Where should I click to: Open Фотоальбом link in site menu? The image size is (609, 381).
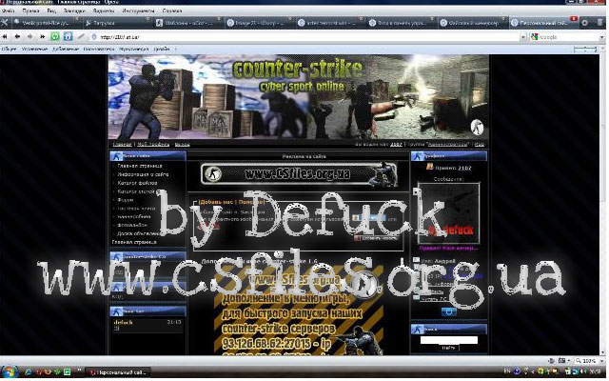[x=132, y=225]
